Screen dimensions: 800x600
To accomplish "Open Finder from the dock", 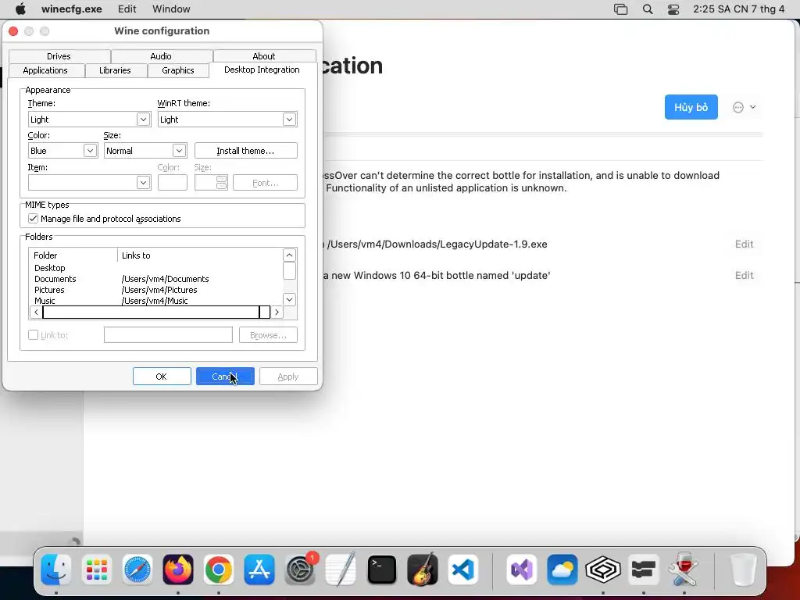I will click(55, 570).
